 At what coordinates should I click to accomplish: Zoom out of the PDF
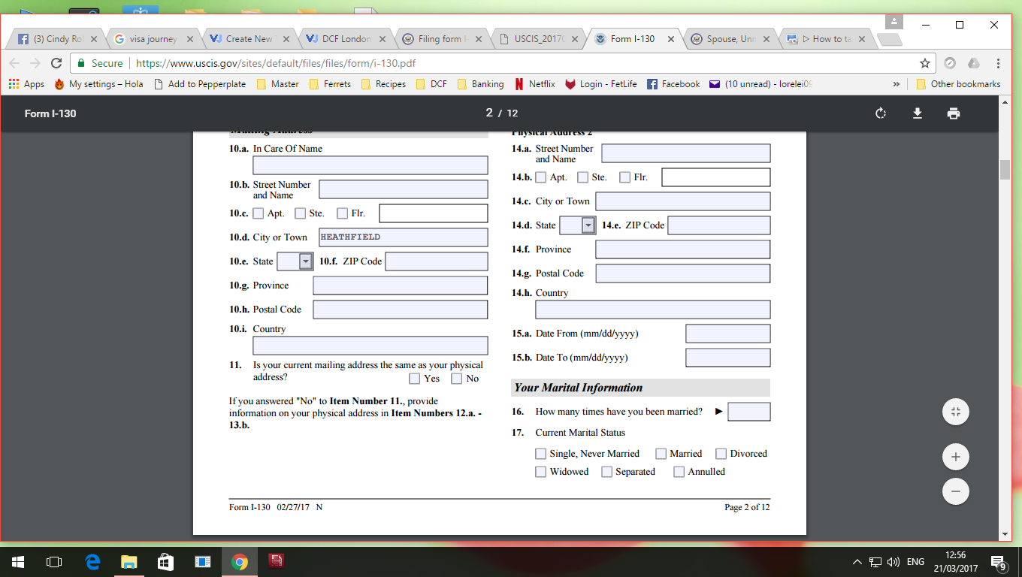pyautogui.click(x=956, y=492)
